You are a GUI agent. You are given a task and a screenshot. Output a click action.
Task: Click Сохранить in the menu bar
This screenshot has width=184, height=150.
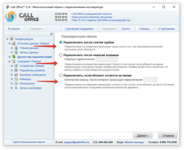click(x=36, y=29)
